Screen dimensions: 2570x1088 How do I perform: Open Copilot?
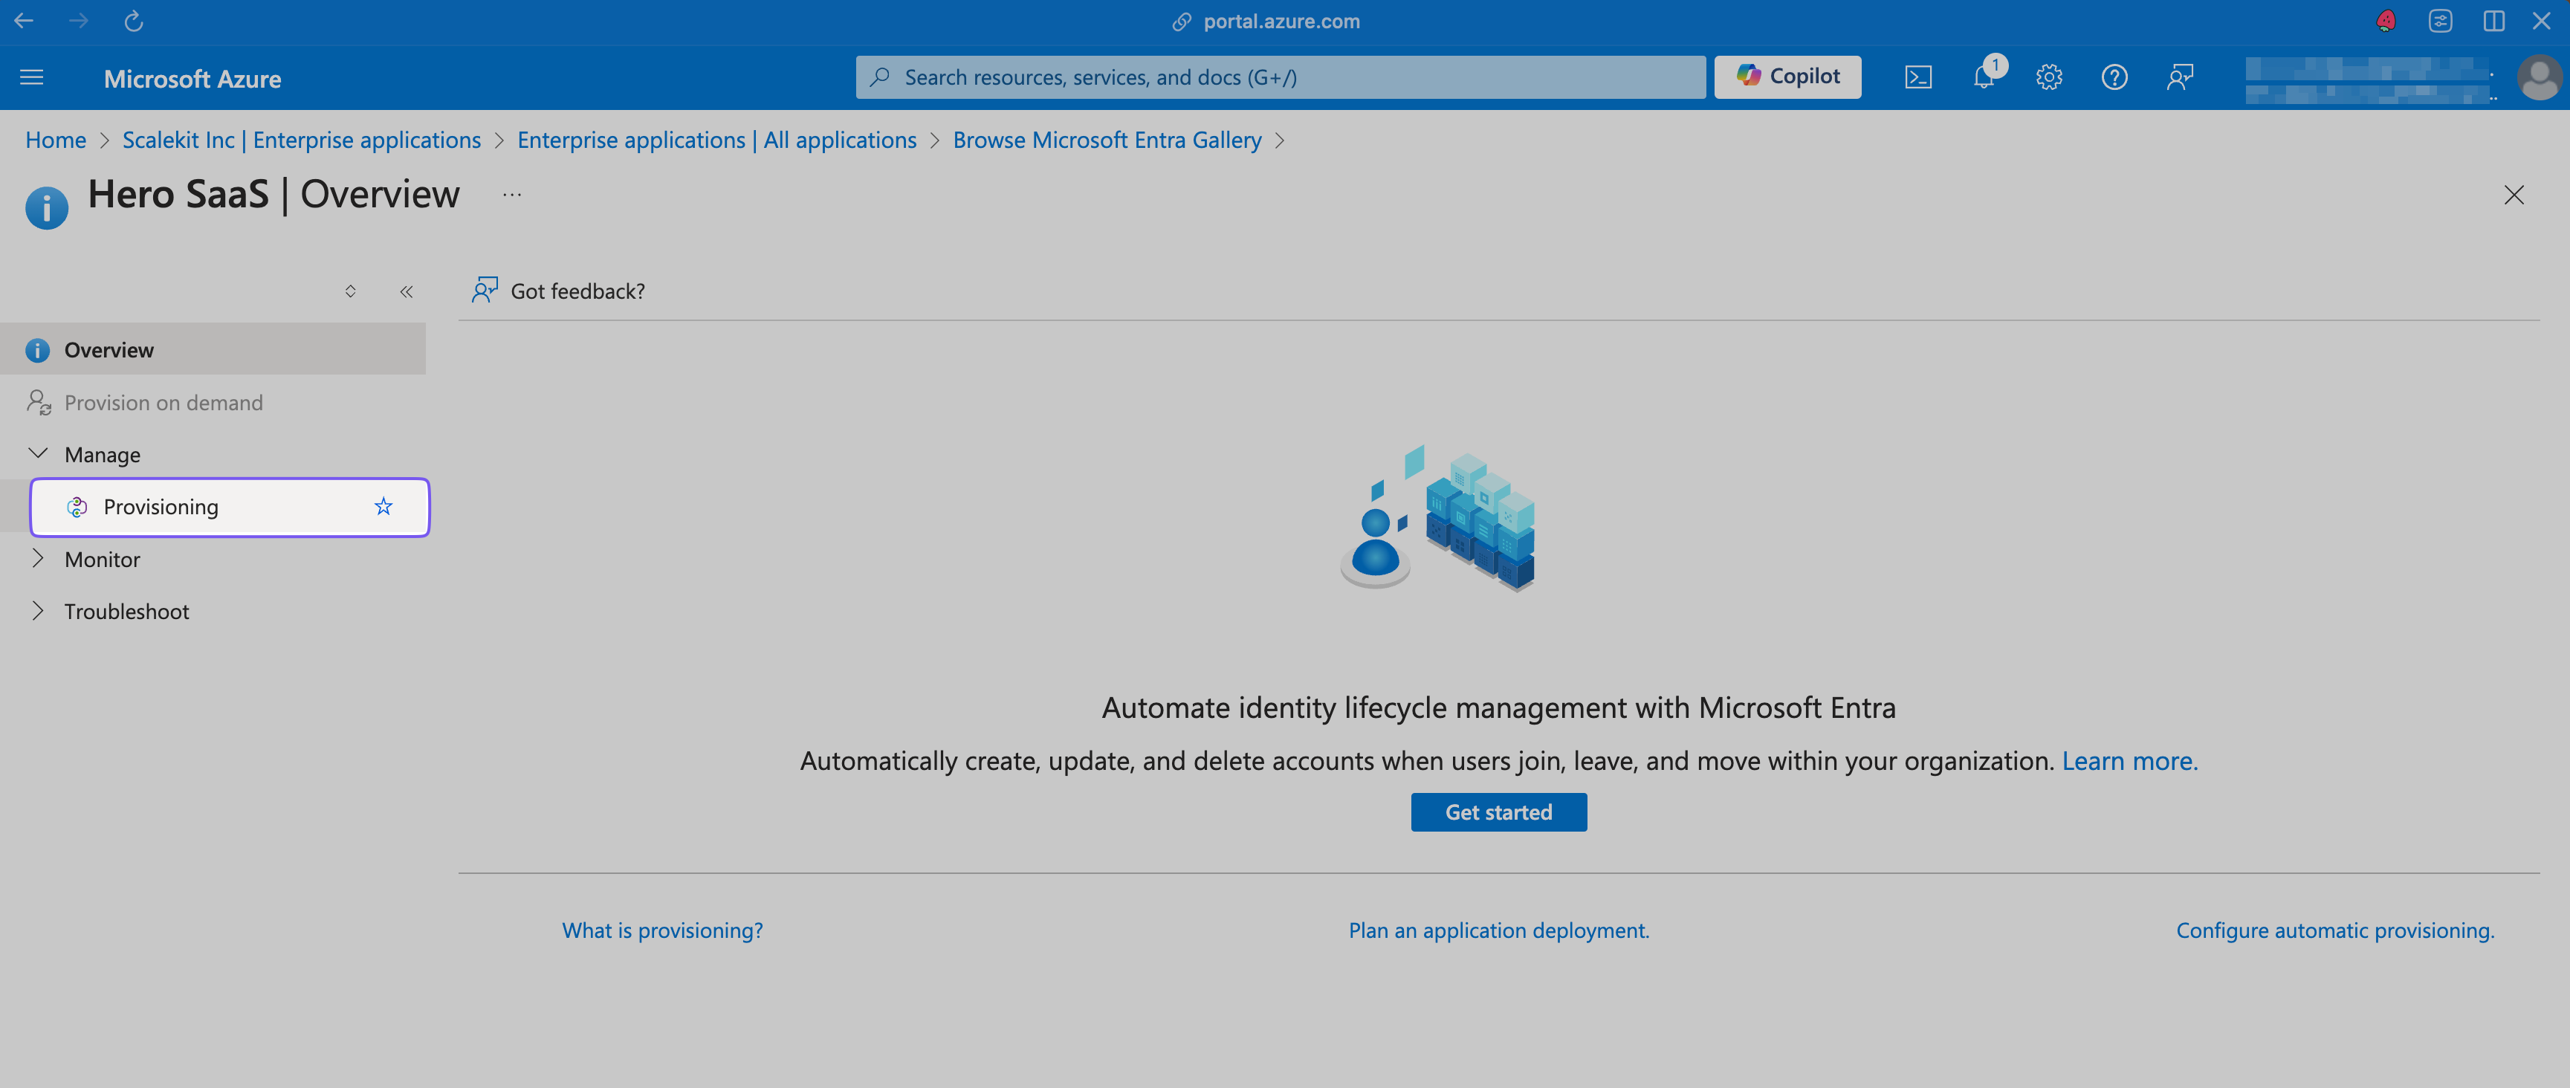pyautogui.click(x=1787, y=76)
